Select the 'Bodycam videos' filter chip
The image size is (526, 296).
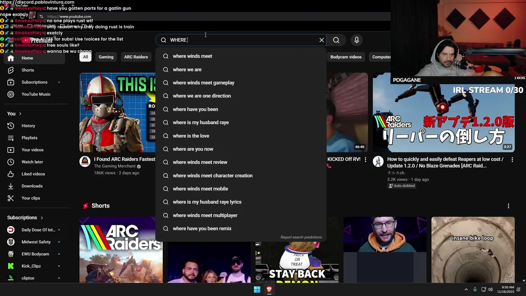(346, 57)
